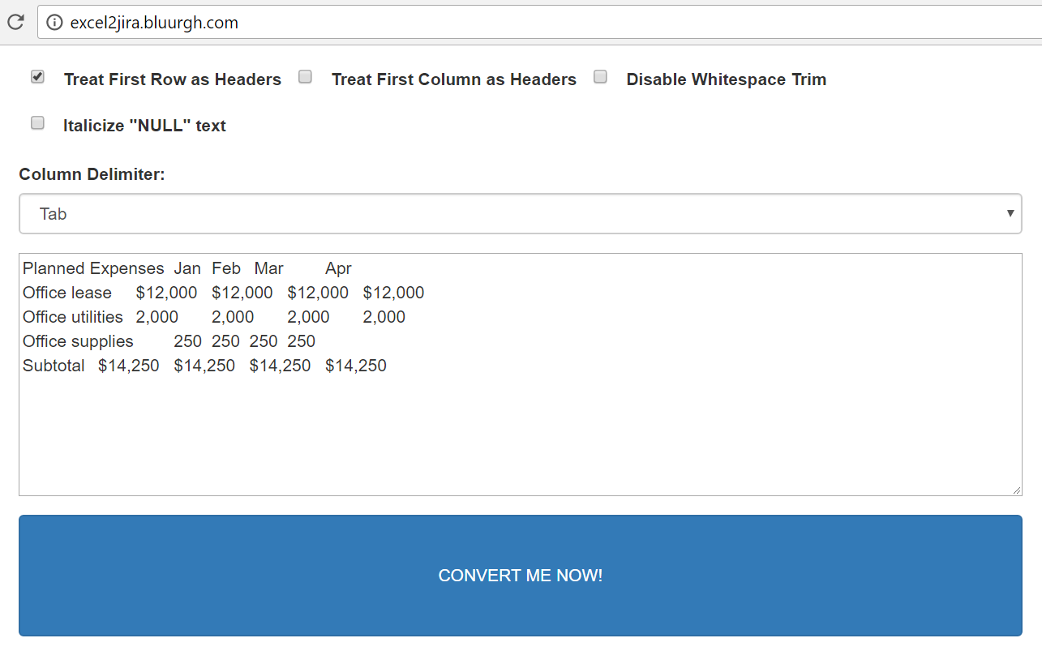Click the 'Treat First Column as Headers' label
The height and width of the screenshot is (651, 1042).
click(453, 79)
